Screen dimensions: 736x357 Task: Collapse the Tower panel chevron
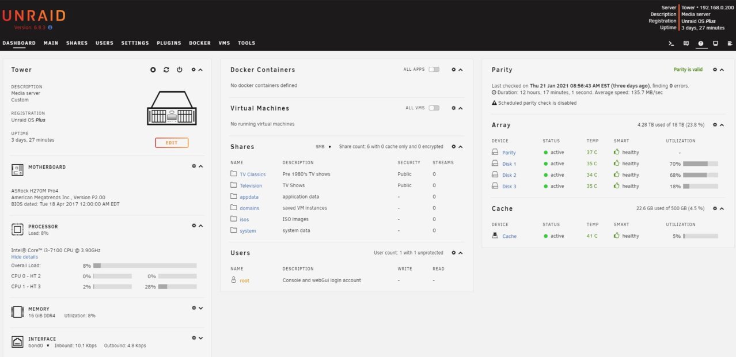click(x=200, y=70)
